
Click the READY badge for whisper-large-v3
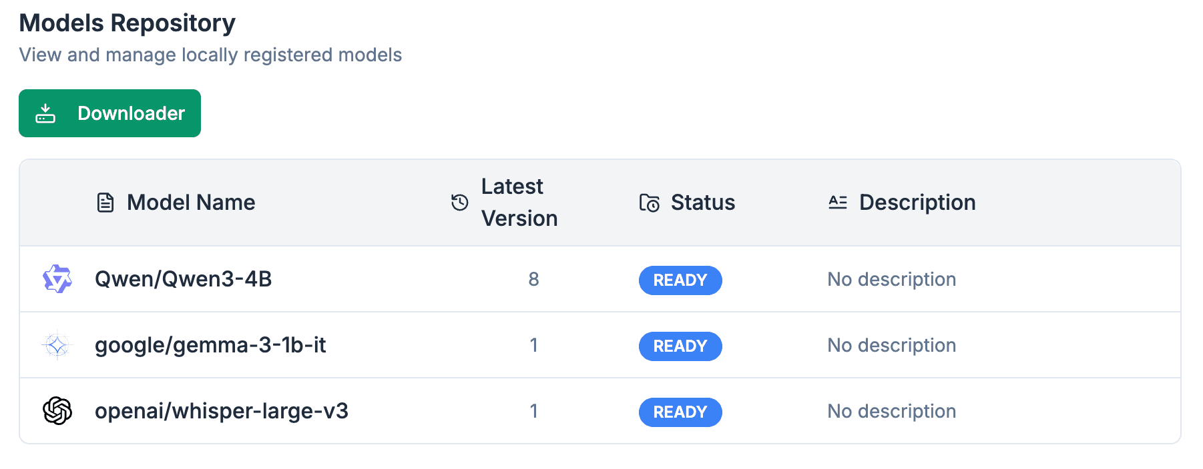(680, 412)
